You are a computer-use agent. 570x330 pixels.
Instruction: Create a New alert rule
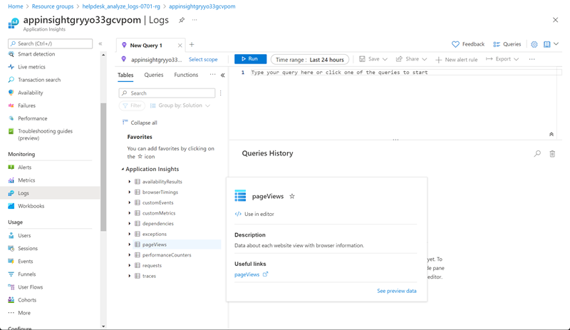pyautogui.click(x=457, y=60)
